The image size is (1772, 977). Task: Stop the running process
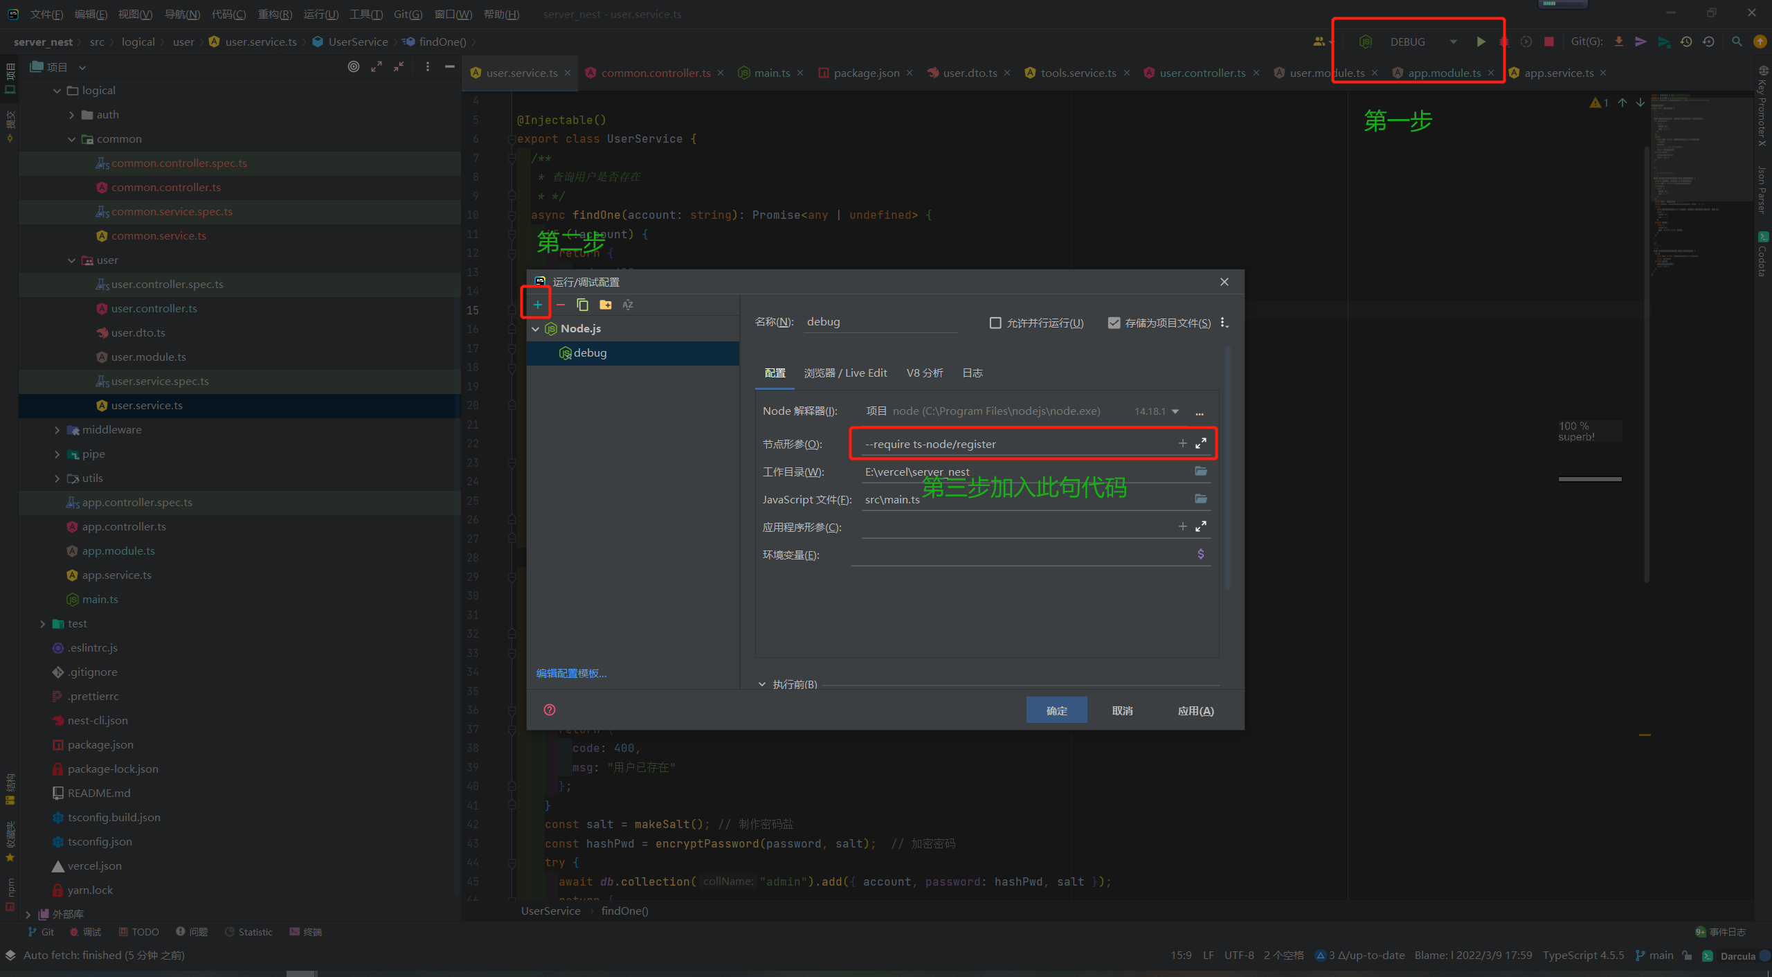tap(1549, 42)
